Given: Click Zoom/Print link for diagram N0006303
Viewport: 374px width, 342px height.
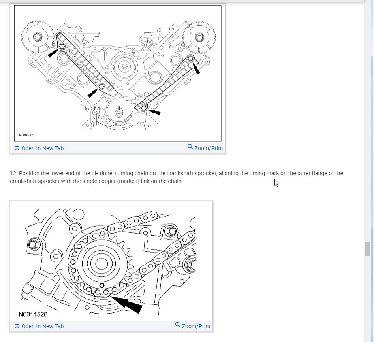Looking at the screenshot, I should [x=209, y=148].
